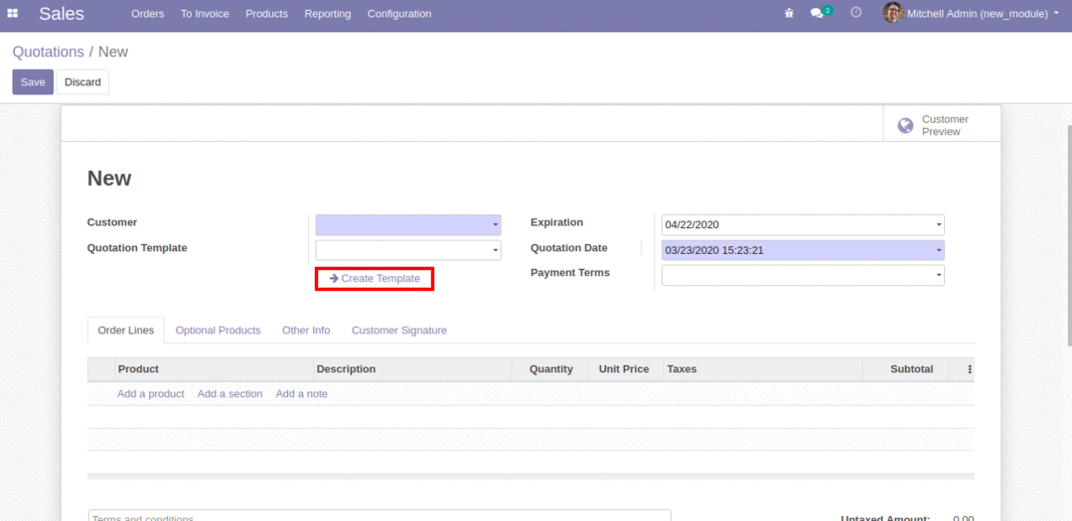Screen dimensions: 1072x521
Task: Click the Discard button
Action: (82, 82)
